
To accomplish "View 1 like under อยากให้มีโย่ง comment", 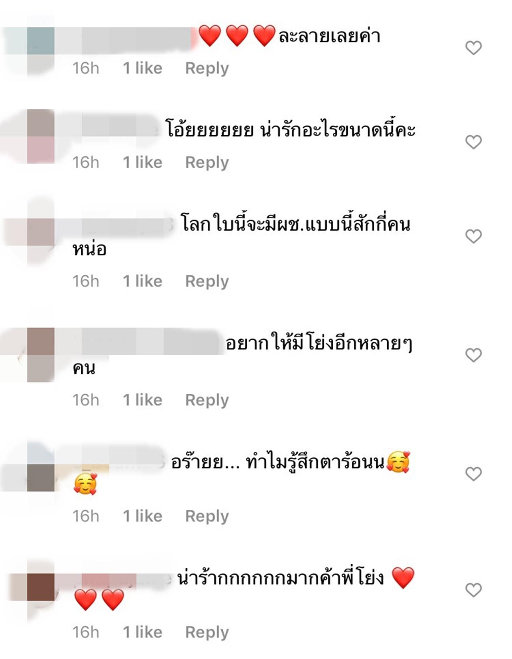I will coord(142,400).
